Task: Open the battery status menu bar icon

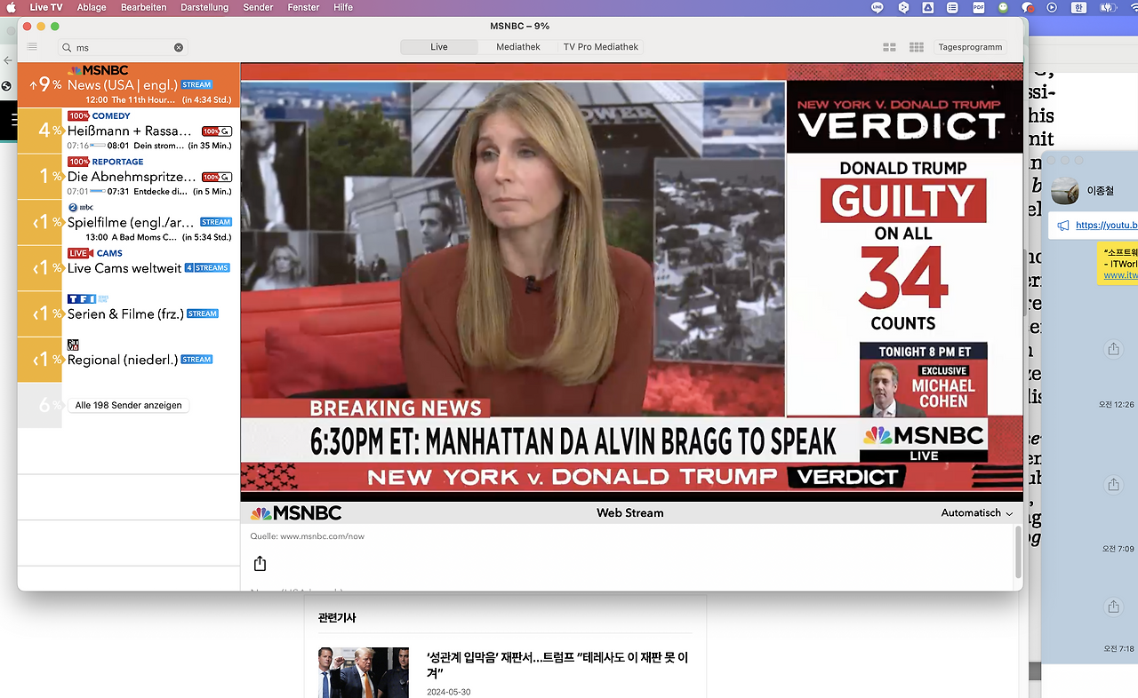Action: click(1108, 7)
